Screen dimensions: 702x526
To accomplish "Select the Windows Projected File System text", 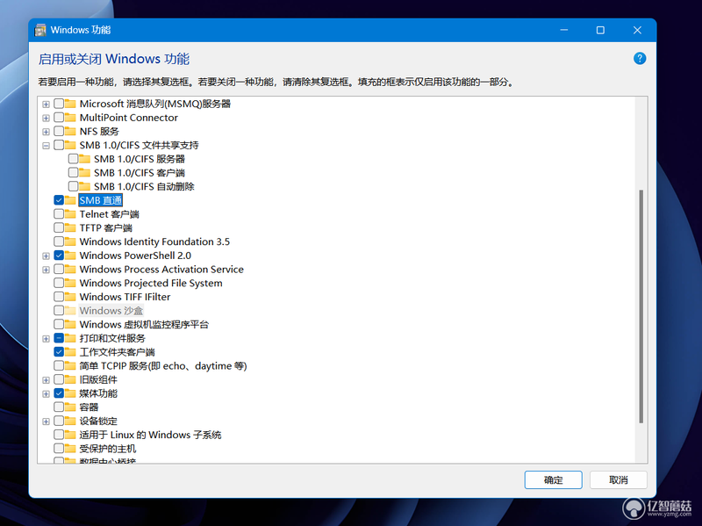I will [151, 283].
